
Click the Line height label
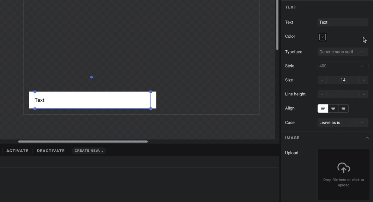[x=295, y=94]
